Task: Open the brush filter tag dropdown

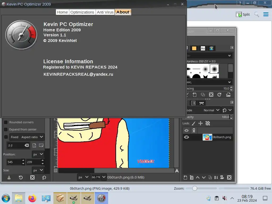Action: click(229, 56)
